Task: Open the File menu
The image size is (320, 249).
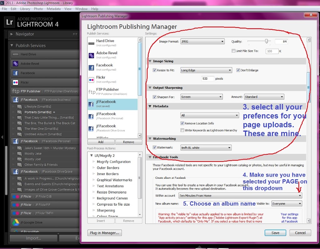Action: click(x=4, y=9)
